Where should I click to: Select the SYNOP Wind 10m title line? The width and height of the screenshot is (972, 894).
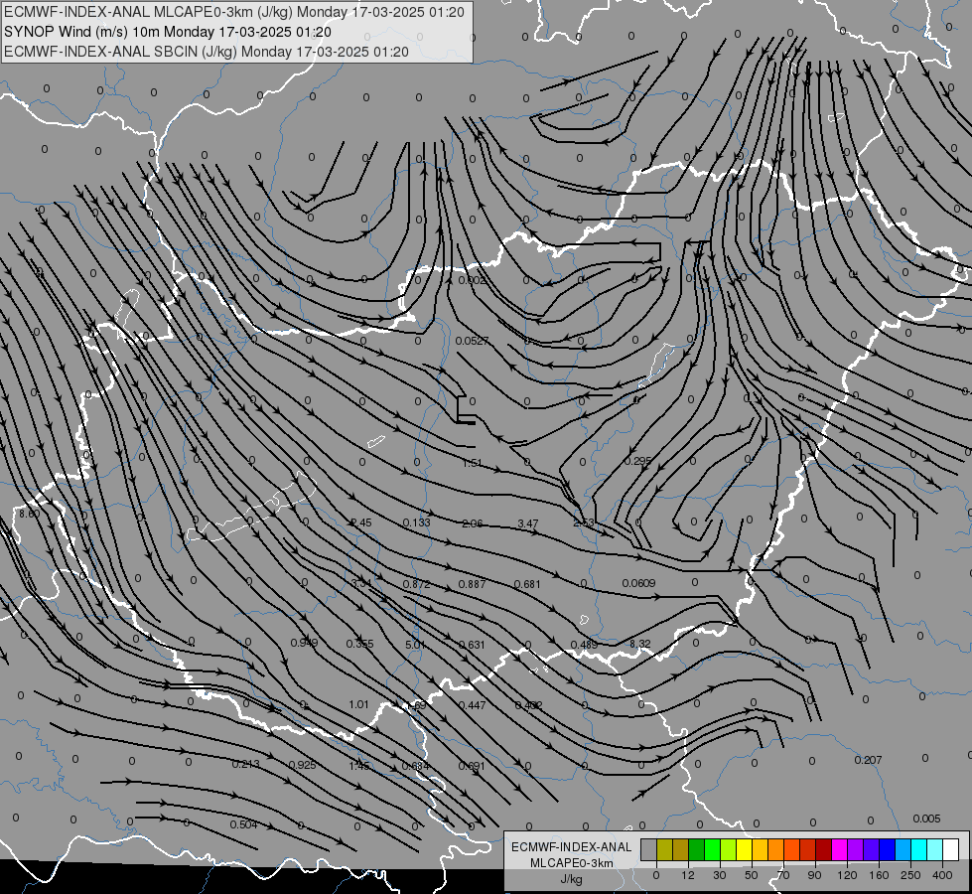click(168, 32)
